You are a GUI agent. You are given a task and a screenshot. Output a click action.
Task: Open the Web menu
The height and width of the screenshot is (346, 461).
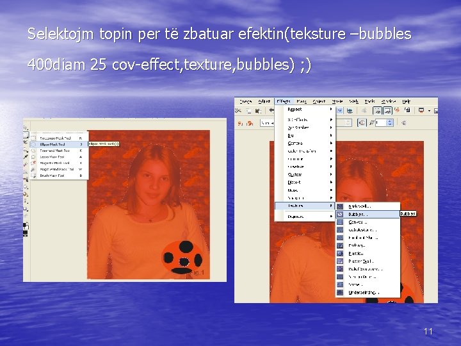(353, 101)
